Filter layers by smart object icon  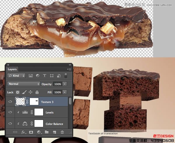pyautogui.click(x=59, y=76)
